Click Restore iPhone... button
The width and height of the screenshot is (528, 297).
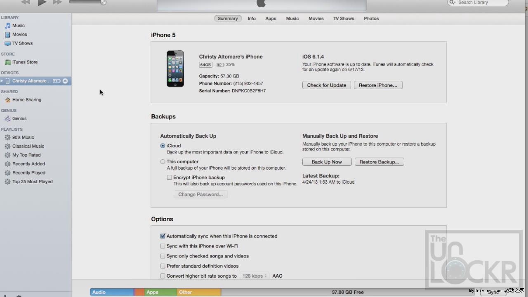378,85
